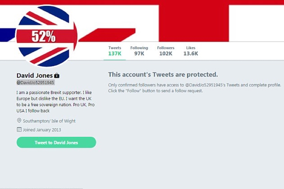Click the David Jones display name
Image resolution: width=284 pixels, height=189 pixels.
point(35,75)
